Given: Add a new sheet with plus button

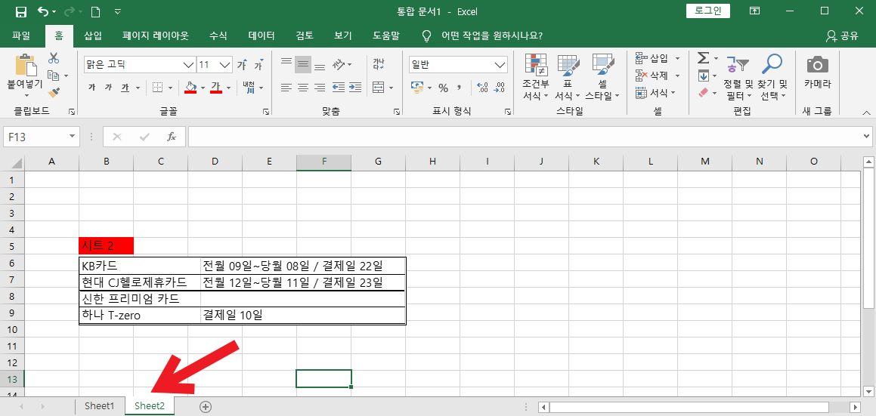Looking at the screenshot, I should click(206, 406).
